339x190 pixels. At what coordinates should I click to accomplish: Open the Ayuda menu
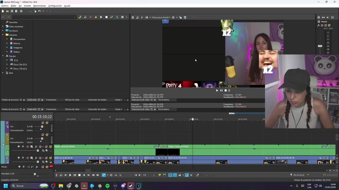67,6
